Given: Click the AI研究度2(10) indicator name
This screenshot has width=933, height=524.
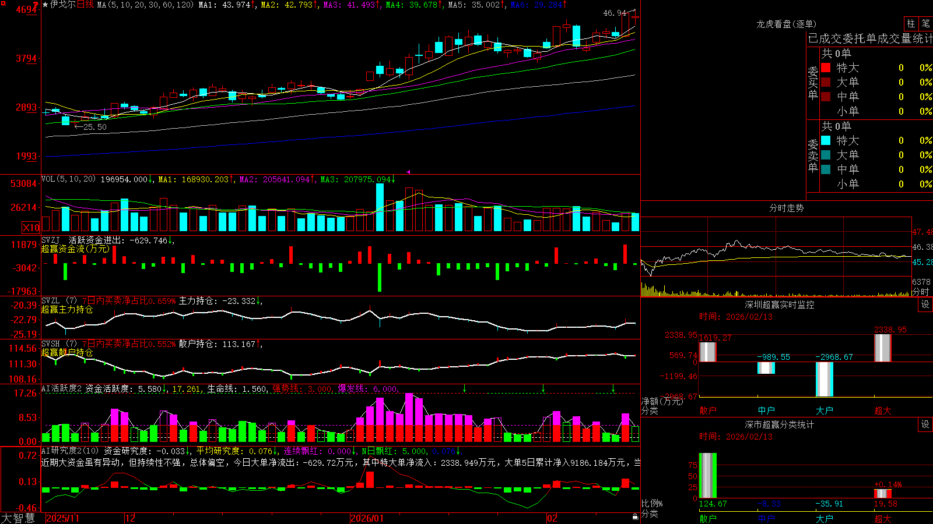Looking at the screenshot, I should (x=70, y=451).
